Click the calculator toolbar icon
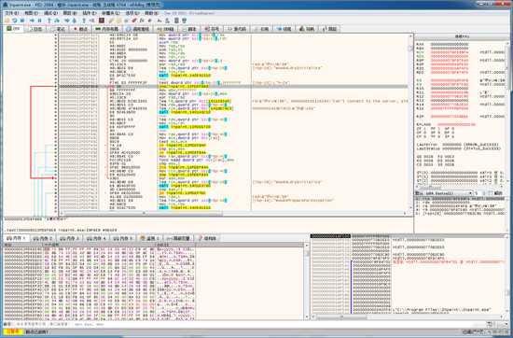 176,21
